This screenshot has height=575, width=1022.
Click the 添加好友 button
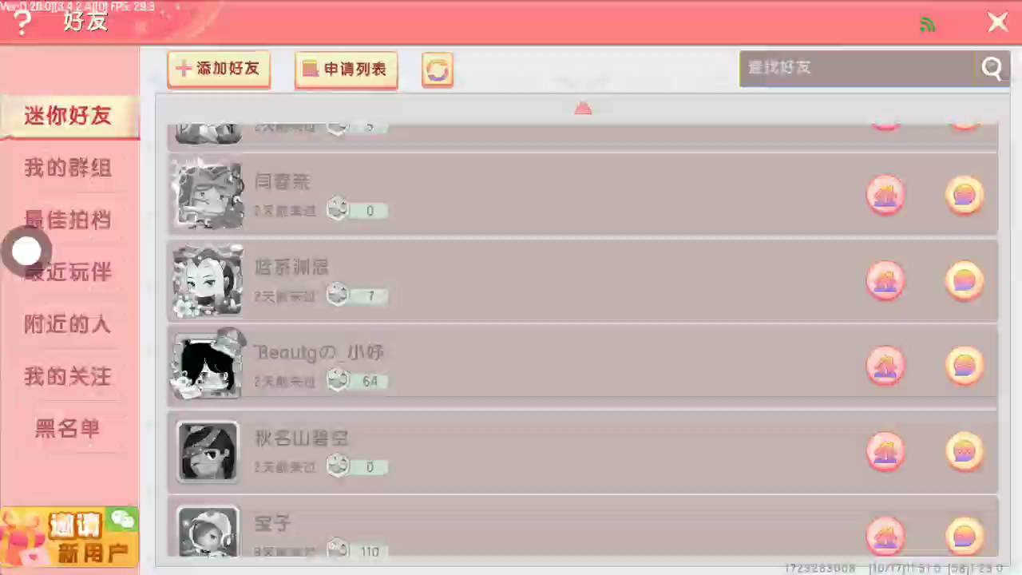(x=219, y=69)
